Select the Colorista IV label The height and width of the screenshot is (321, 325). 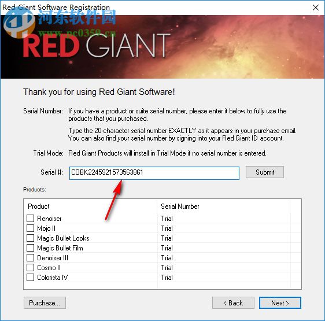click(52, 278)
